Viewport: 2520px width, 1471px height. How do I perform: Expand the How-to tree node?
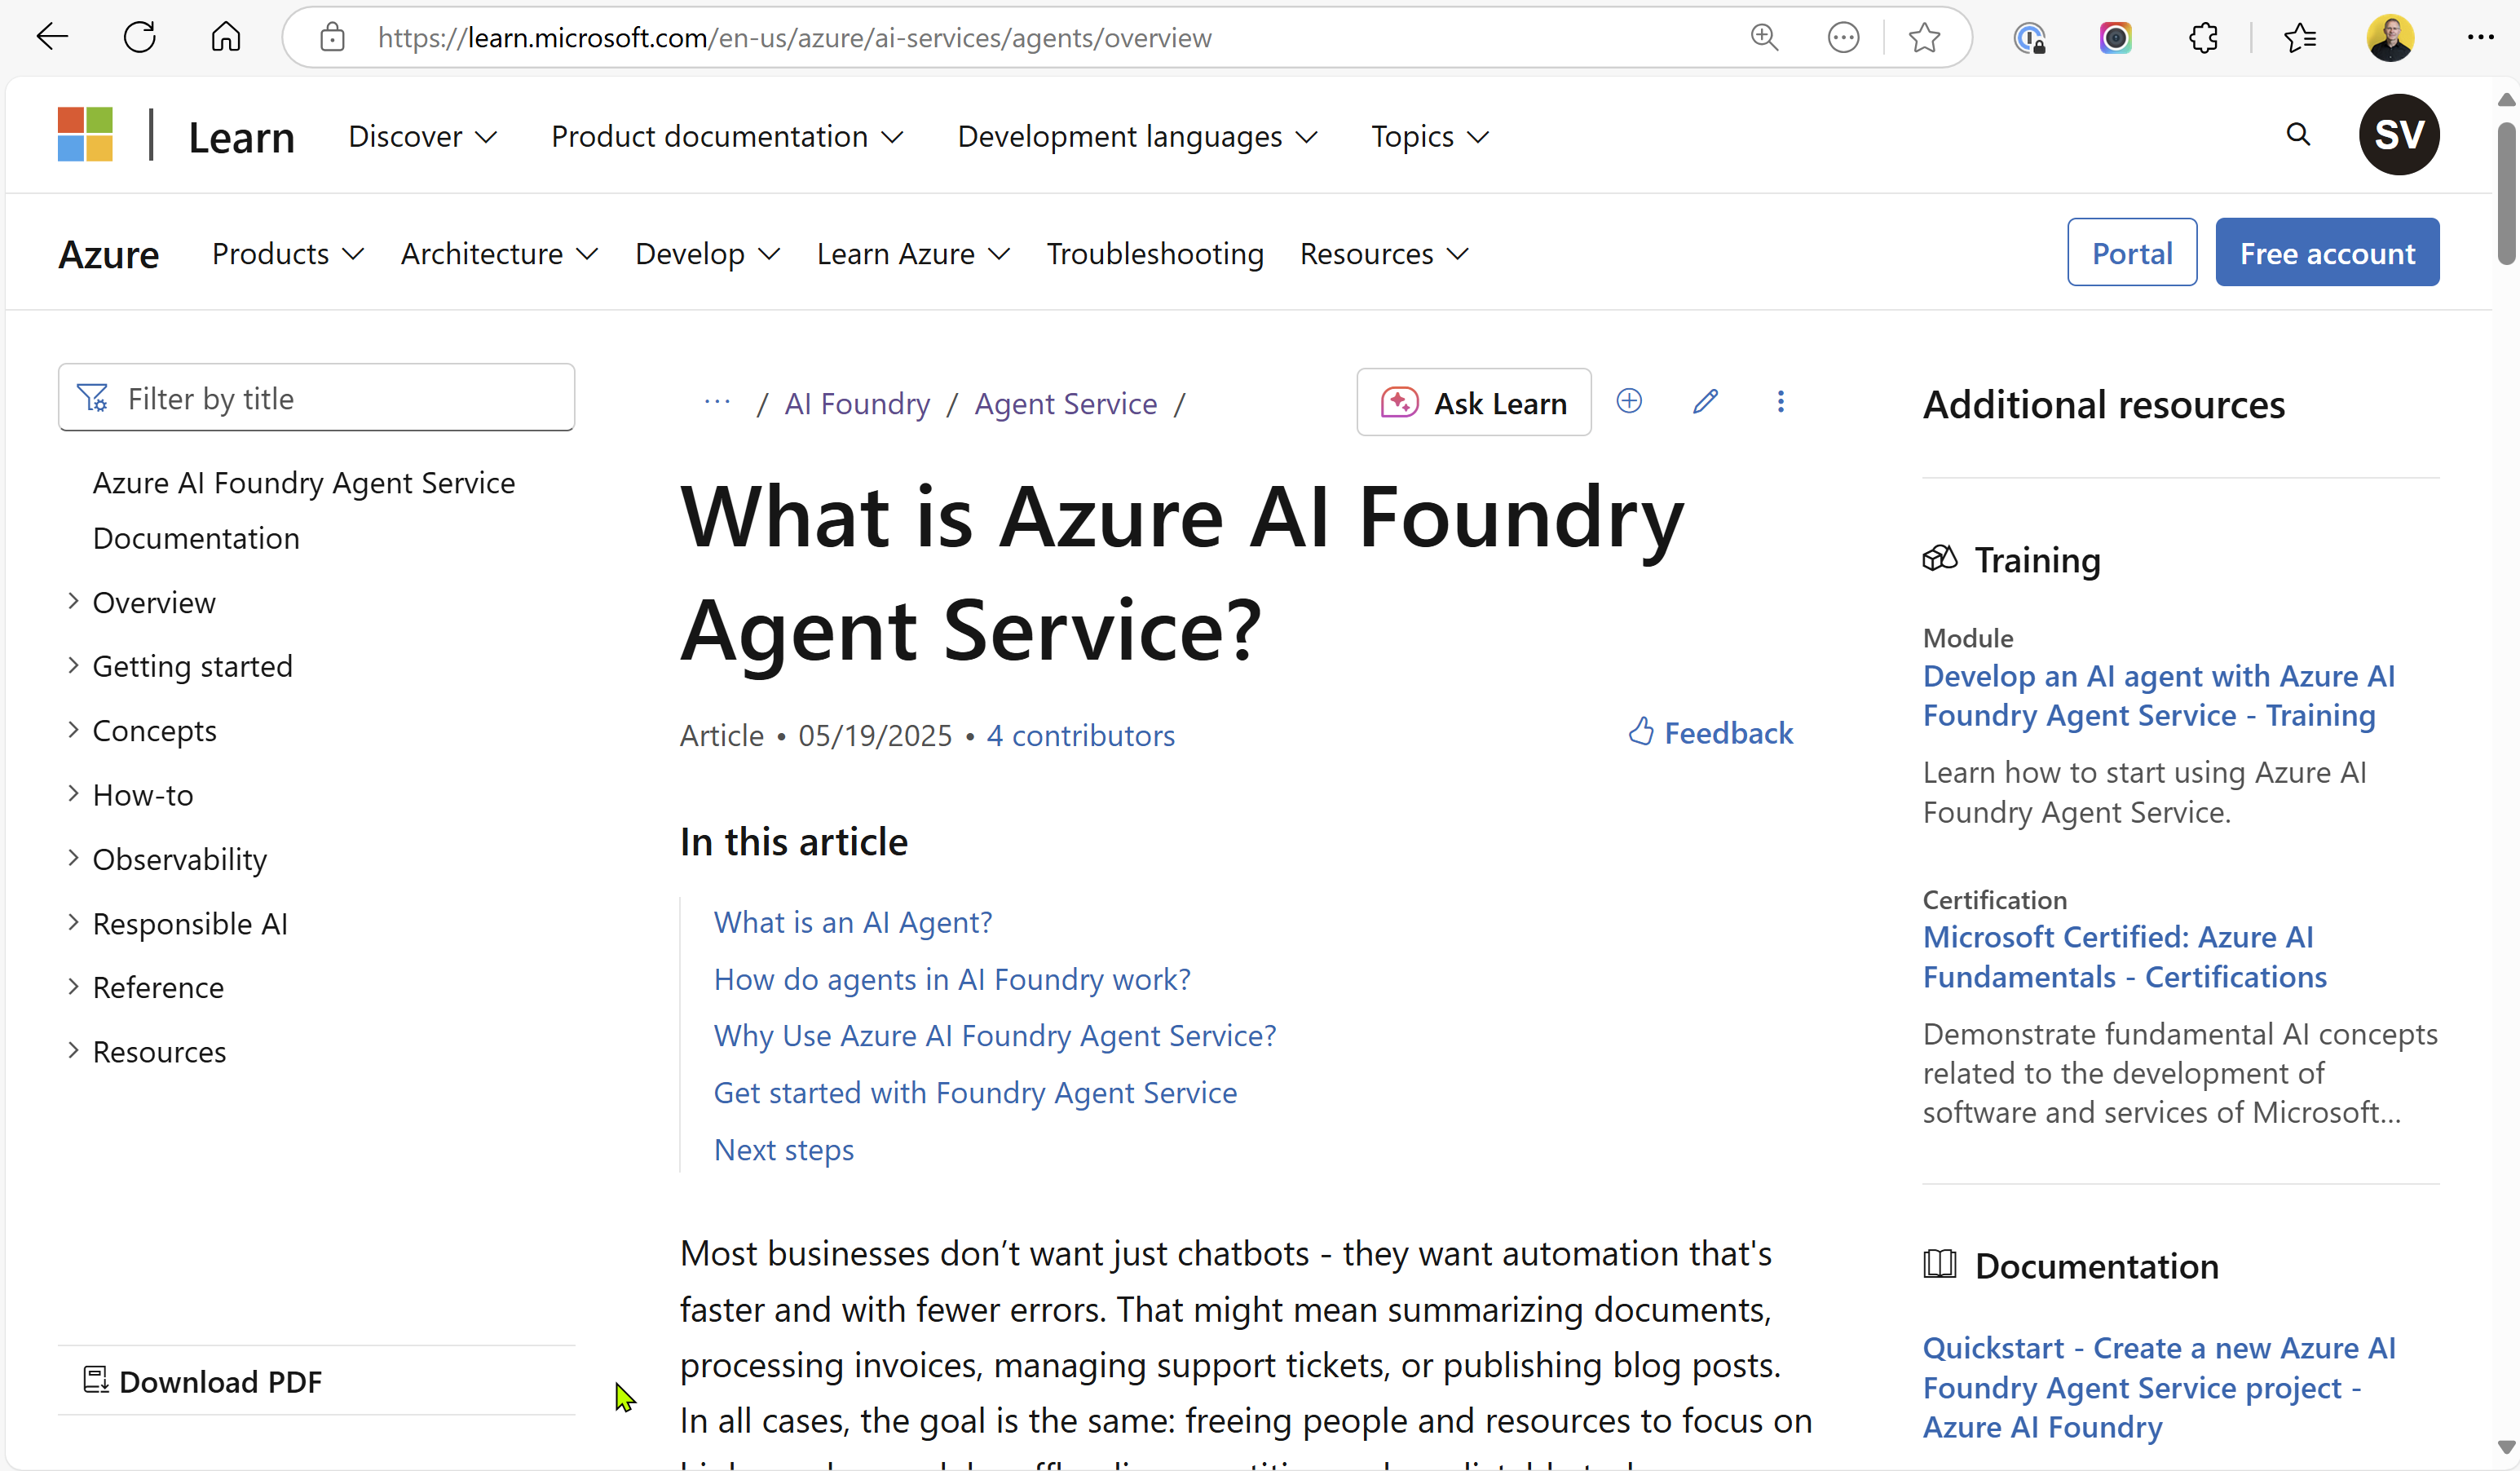point(73,793)
